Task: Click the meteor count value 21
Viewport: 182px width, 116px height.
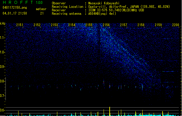Action: point(42,13)
